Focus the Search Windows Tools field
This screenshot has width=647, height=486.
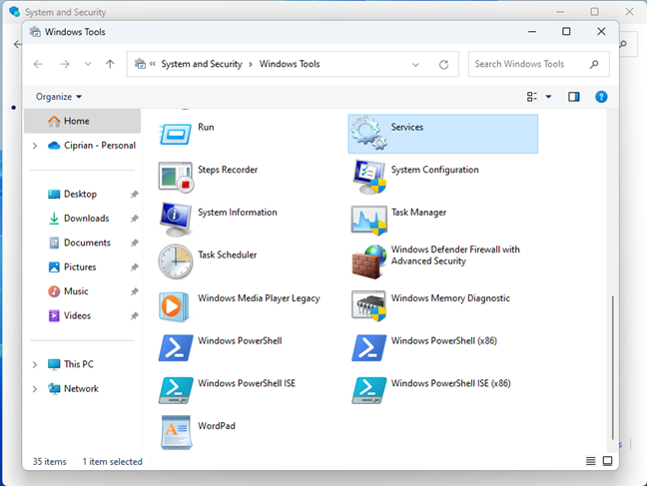(538, 64)
